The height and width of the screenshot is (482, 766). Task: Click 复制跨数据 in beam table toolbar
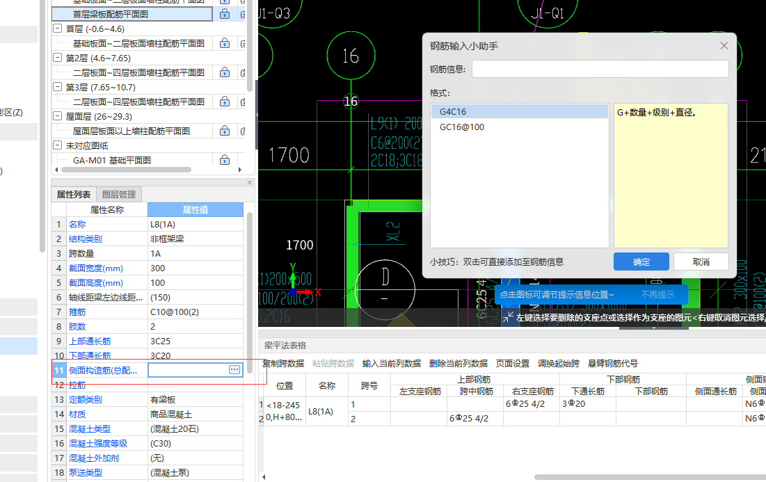pyautogui.click(x=283, y=363)
